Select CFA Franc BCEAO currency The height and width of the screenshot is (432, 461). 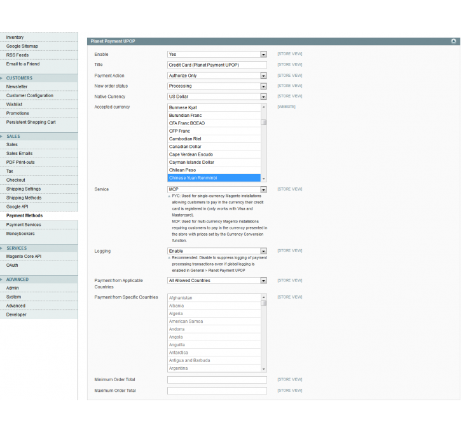214,123
